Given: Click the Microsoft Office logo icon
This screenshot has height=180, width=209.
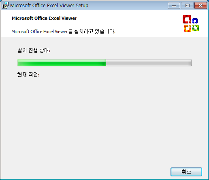Looking at the screenshot, I should (191, 23).
